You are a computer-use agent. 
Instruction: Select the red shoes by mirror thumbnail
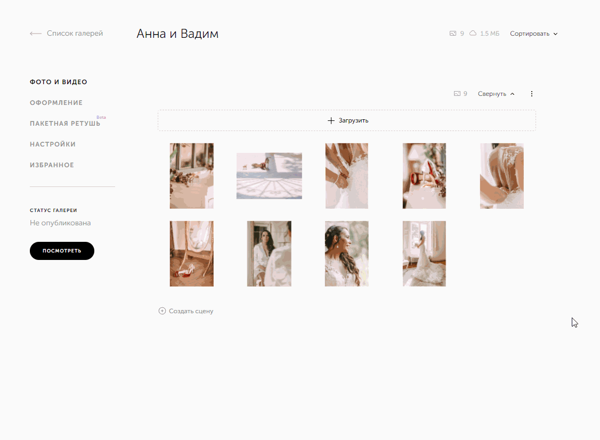tap(191, 254)
